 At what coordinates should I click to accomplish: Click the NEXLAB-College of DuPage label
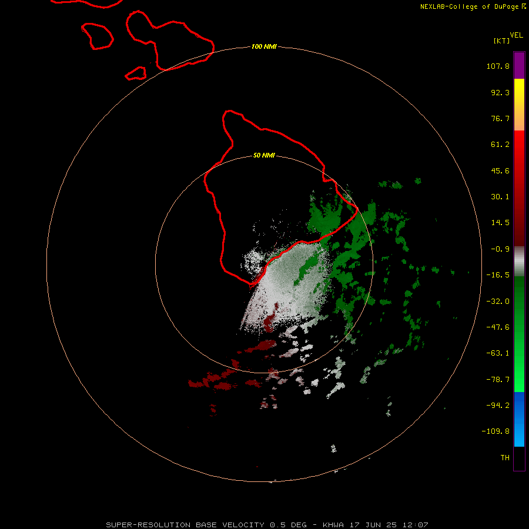click(x=473, y=6)
